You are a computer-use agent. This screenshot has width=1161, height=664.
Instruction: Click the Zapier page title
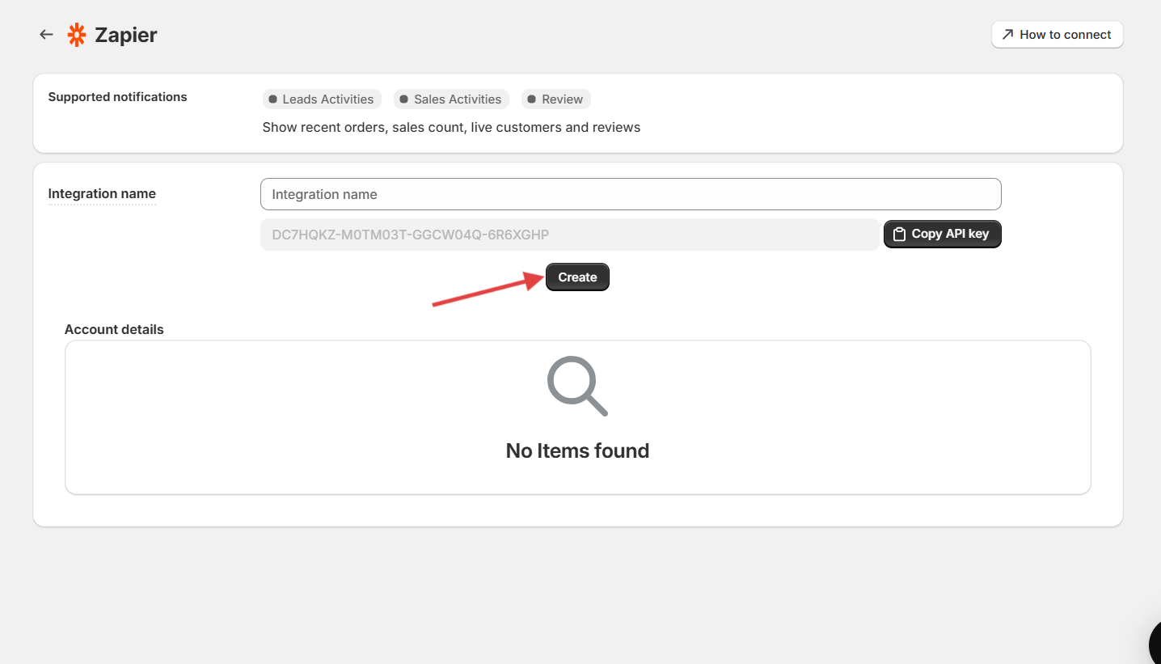(126, 35)
